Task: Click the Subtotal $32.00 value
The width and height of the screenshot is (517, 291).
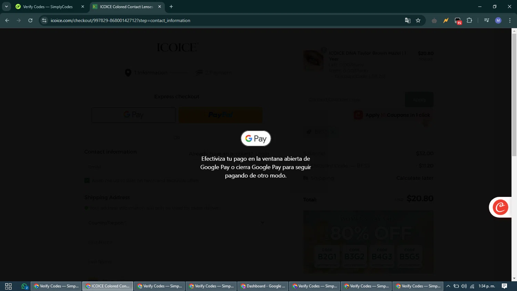Action: tap(425, 153)
